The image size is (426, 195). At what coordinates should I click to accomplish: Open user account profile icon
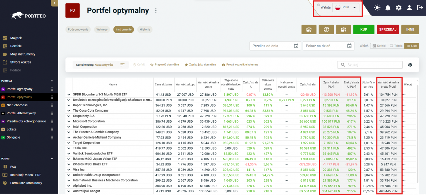tap(409, 8)
